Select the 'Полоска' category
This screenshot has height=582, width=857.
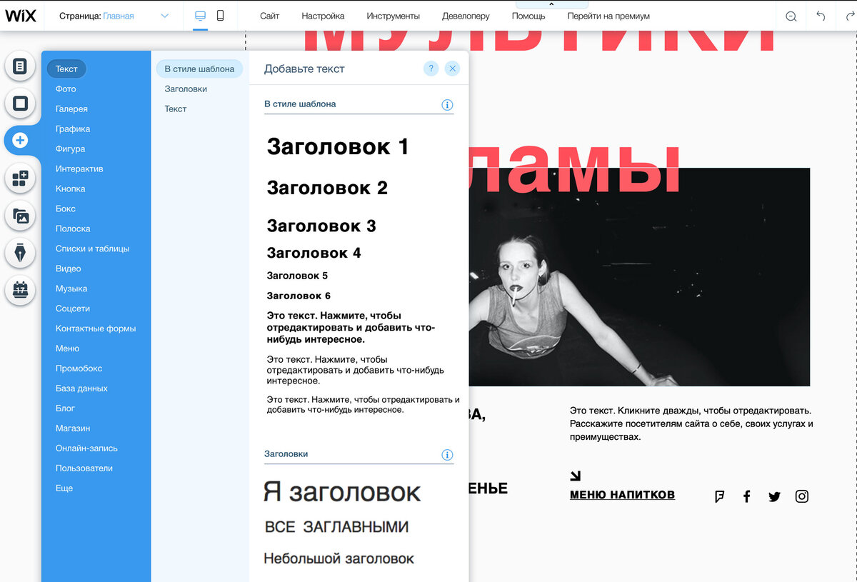tap(73, 229)
